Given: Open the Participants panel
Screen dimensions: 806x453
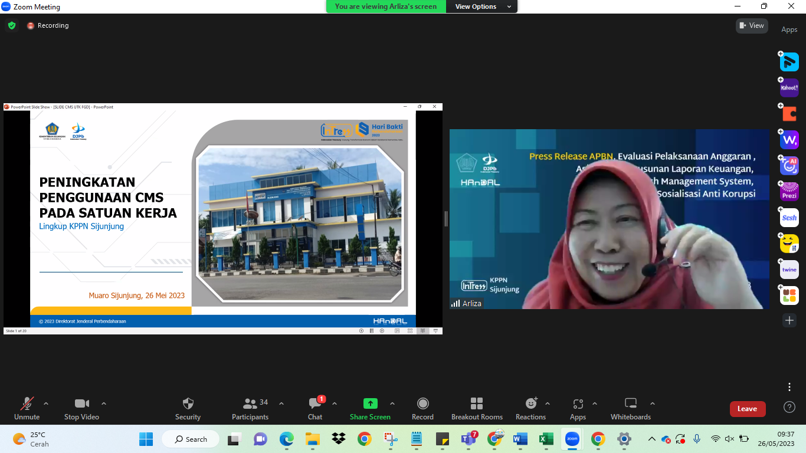Looking at the screenshot, I should coord(250,409).
